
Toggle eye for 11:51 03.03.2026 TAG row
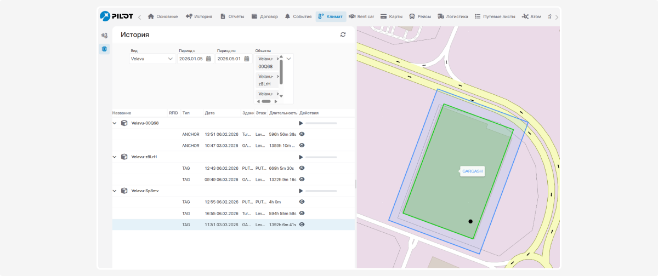pos(302,225)
